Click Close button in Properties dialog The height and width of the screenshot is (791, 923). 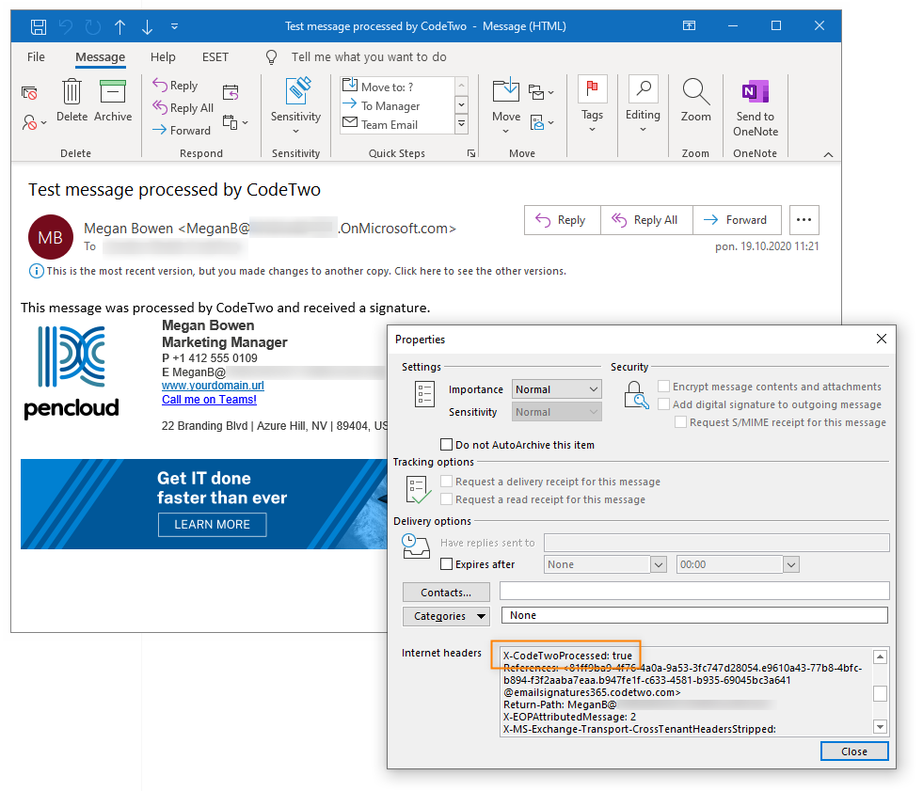click(854, 751)
